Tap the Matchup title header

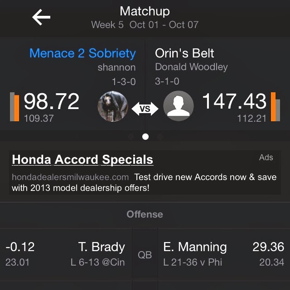click(x=145, y=11)
